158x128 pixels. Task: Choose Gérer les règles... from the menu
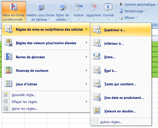click(46, 109)
